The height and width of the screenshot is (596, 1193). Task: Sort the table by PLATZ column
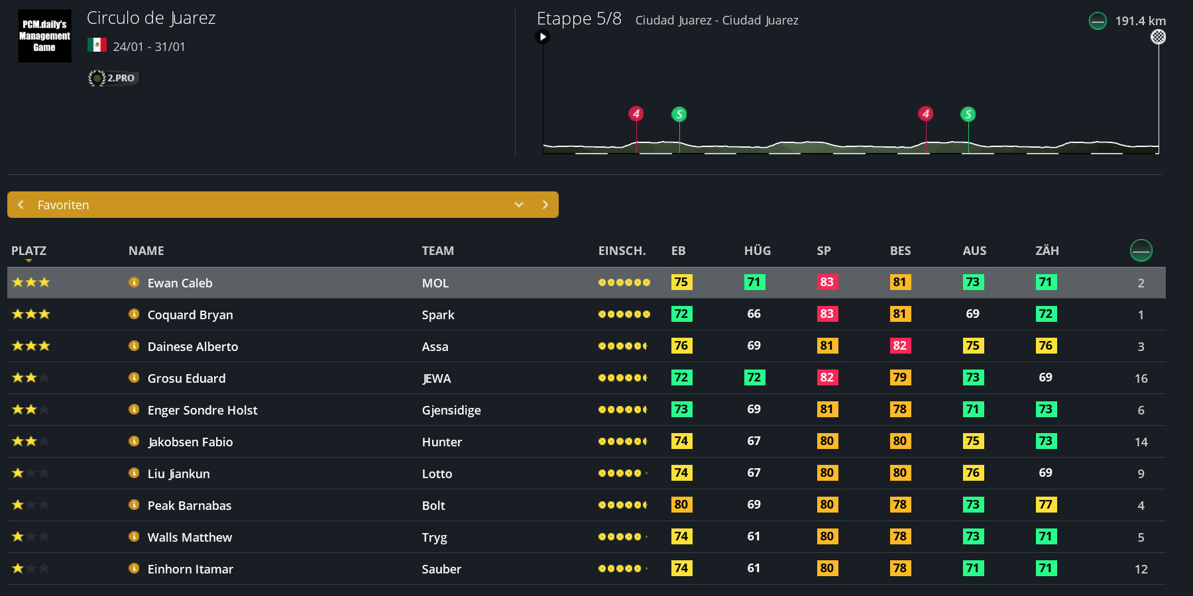click(x=28, y=251)
